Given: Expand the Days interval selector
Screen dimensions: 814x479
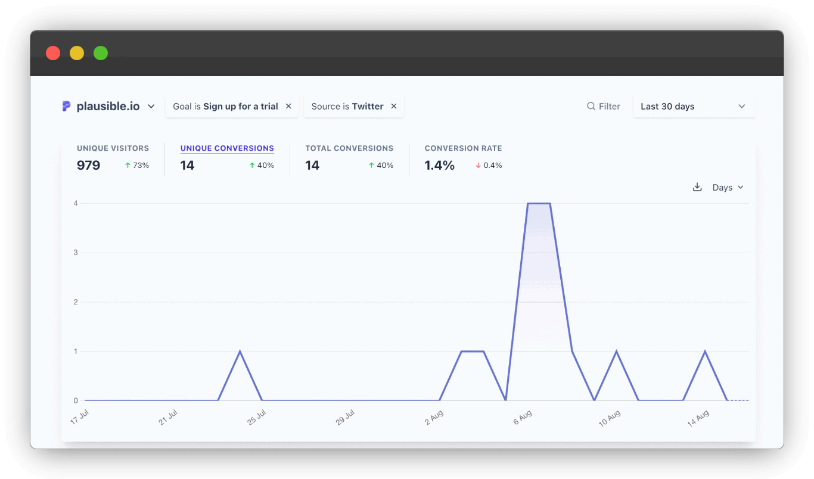Looking at the screenshot, I should [x=727, y=187].
